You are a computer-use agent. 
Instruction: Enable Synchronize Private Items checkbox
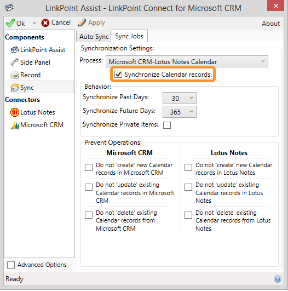pos(167,125)
